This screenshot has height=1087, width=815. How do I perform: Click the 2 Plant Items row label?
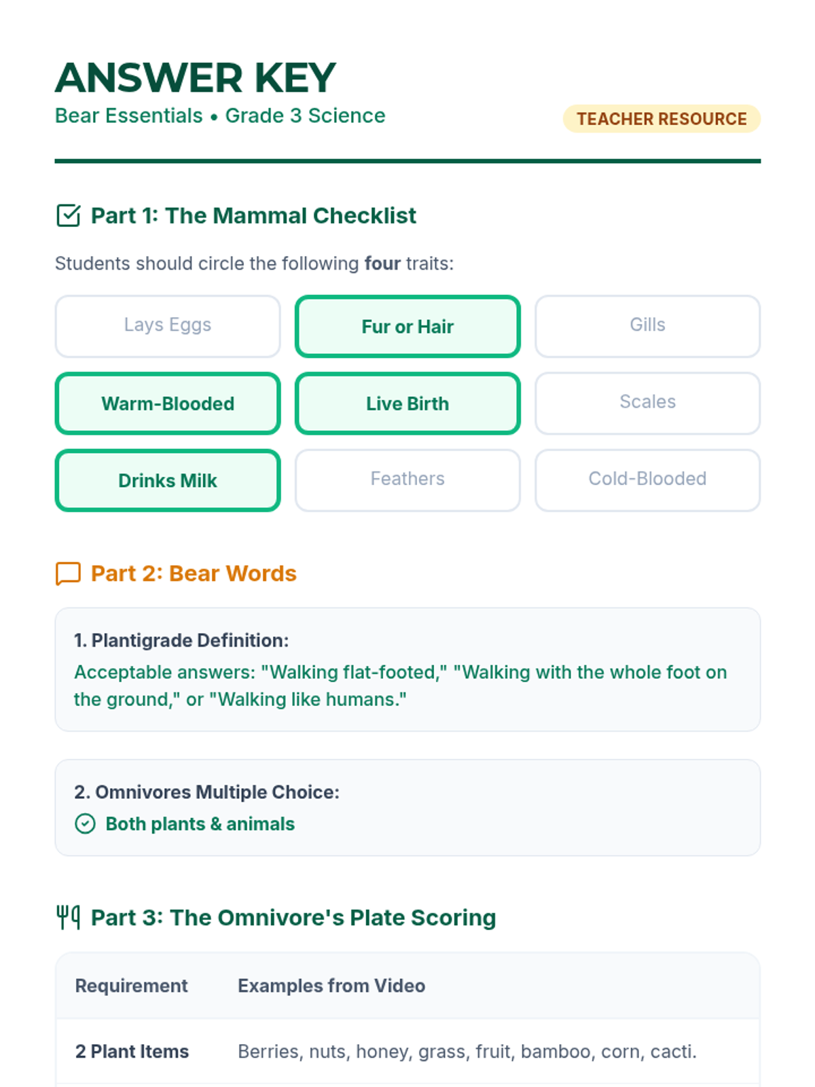click(132, 1052)
